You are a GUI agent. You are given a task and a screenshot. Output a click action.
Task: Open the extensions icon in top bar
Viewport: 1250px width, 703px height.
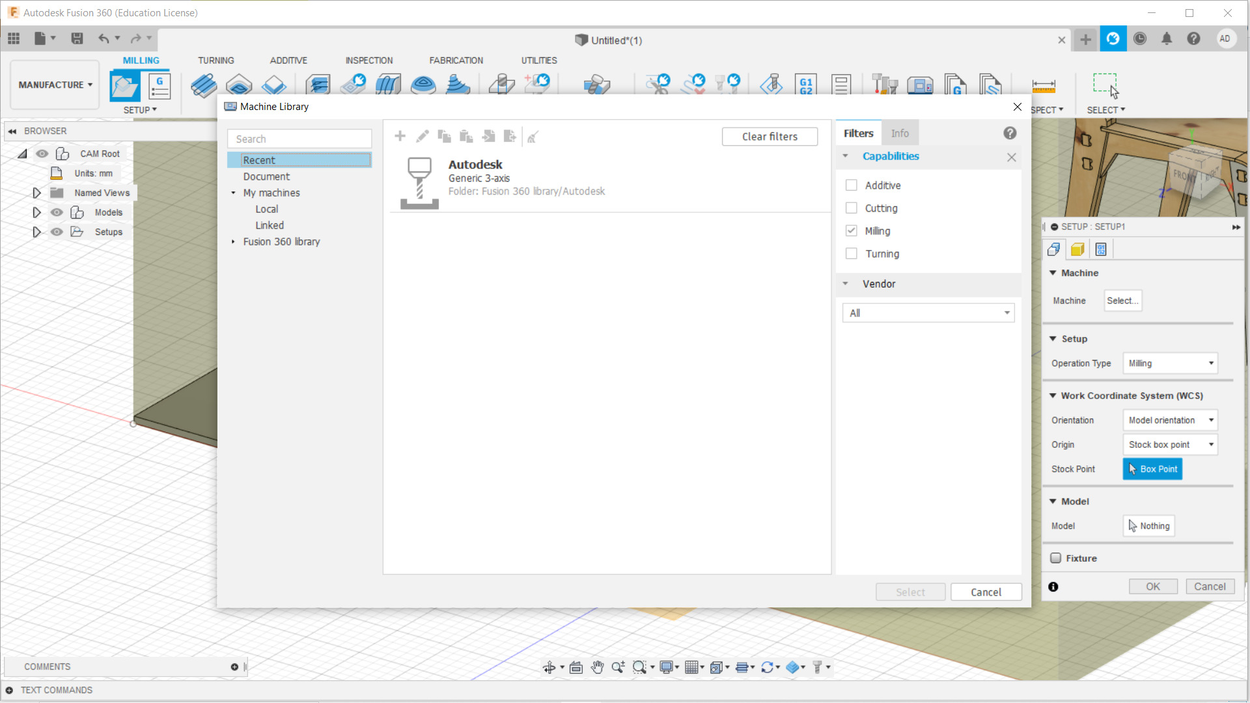1113,39
